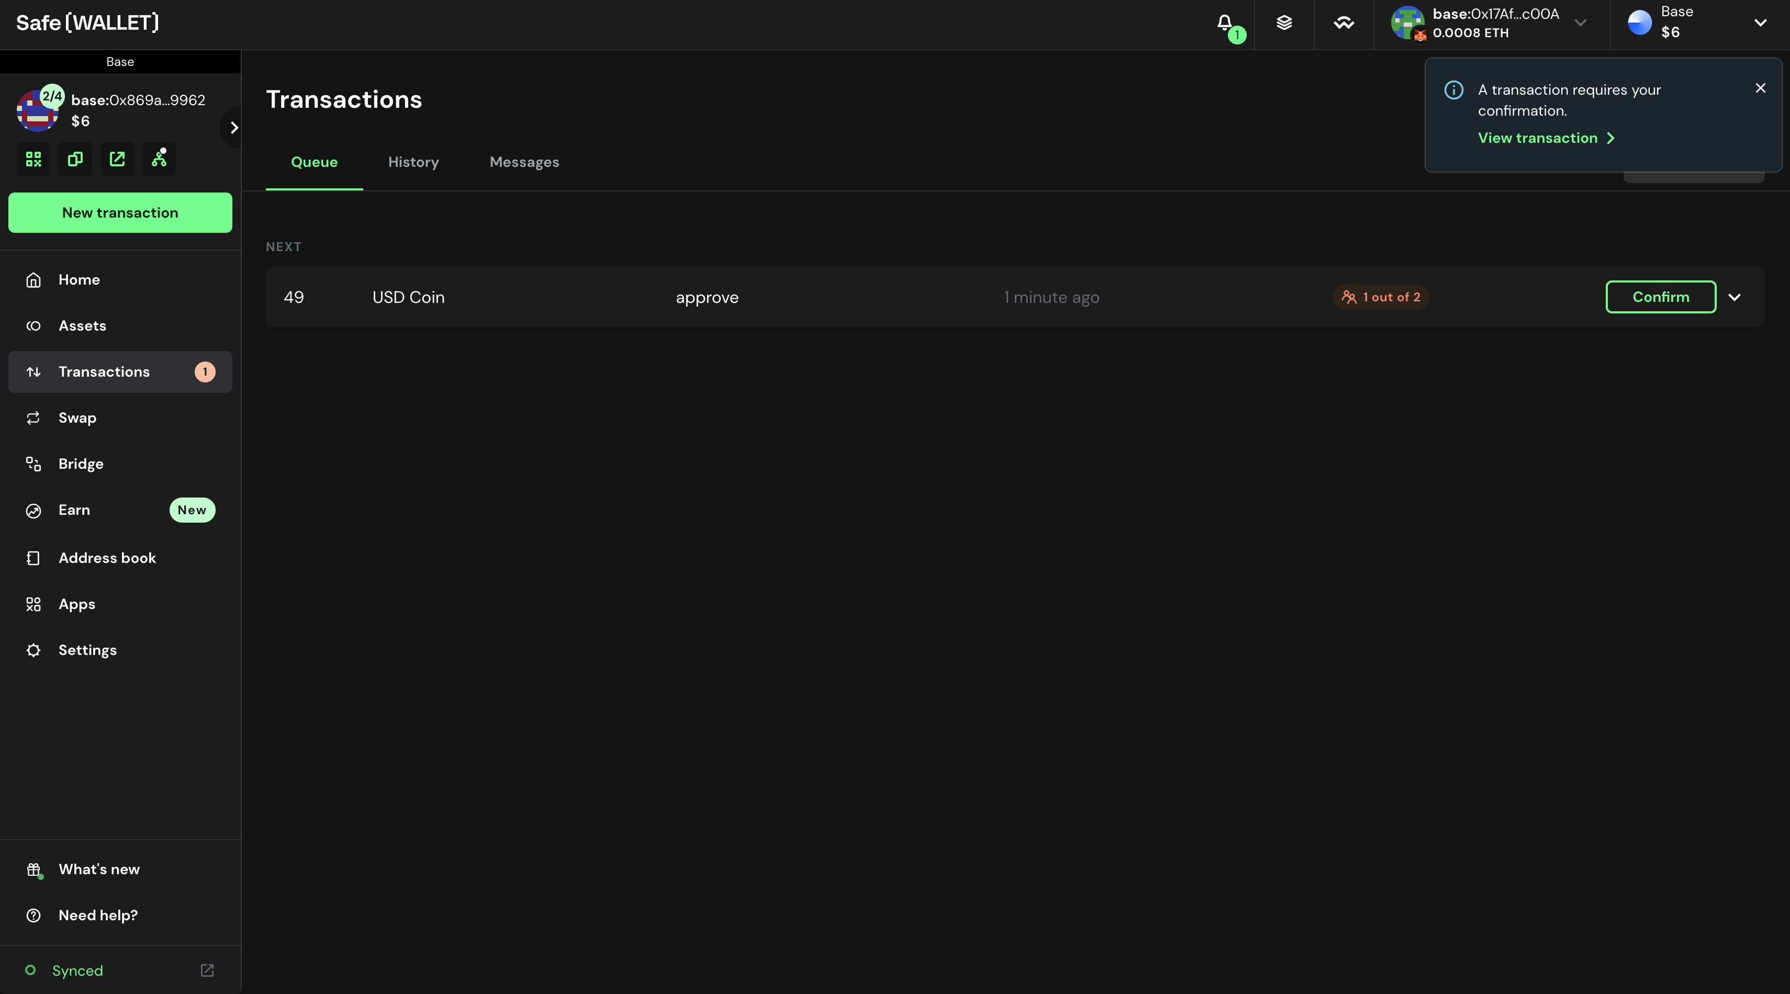1790x994 pixels.
Task: Click the 1 out of 2 confirmations badge
Action: point(1381,297)
